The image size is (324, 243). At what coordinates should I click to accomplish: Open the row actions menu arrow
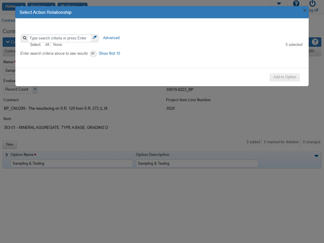[x=316, y=156]
